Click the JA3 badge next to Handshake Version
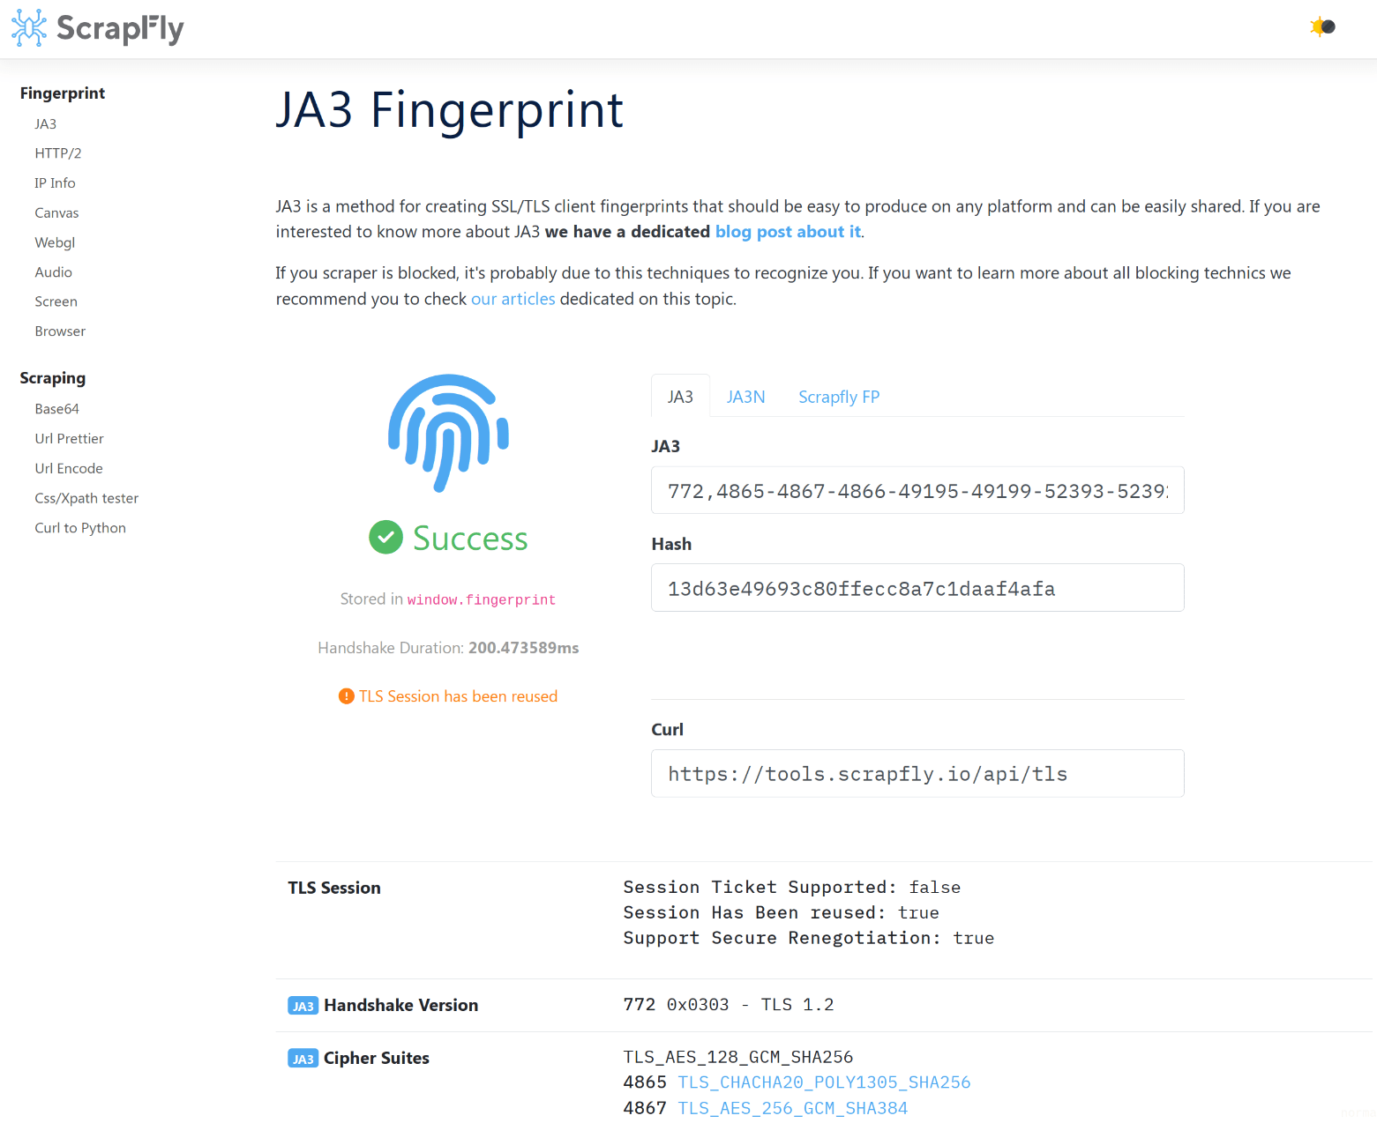The image size is (1377, 1123). (x=303, y=1005)
